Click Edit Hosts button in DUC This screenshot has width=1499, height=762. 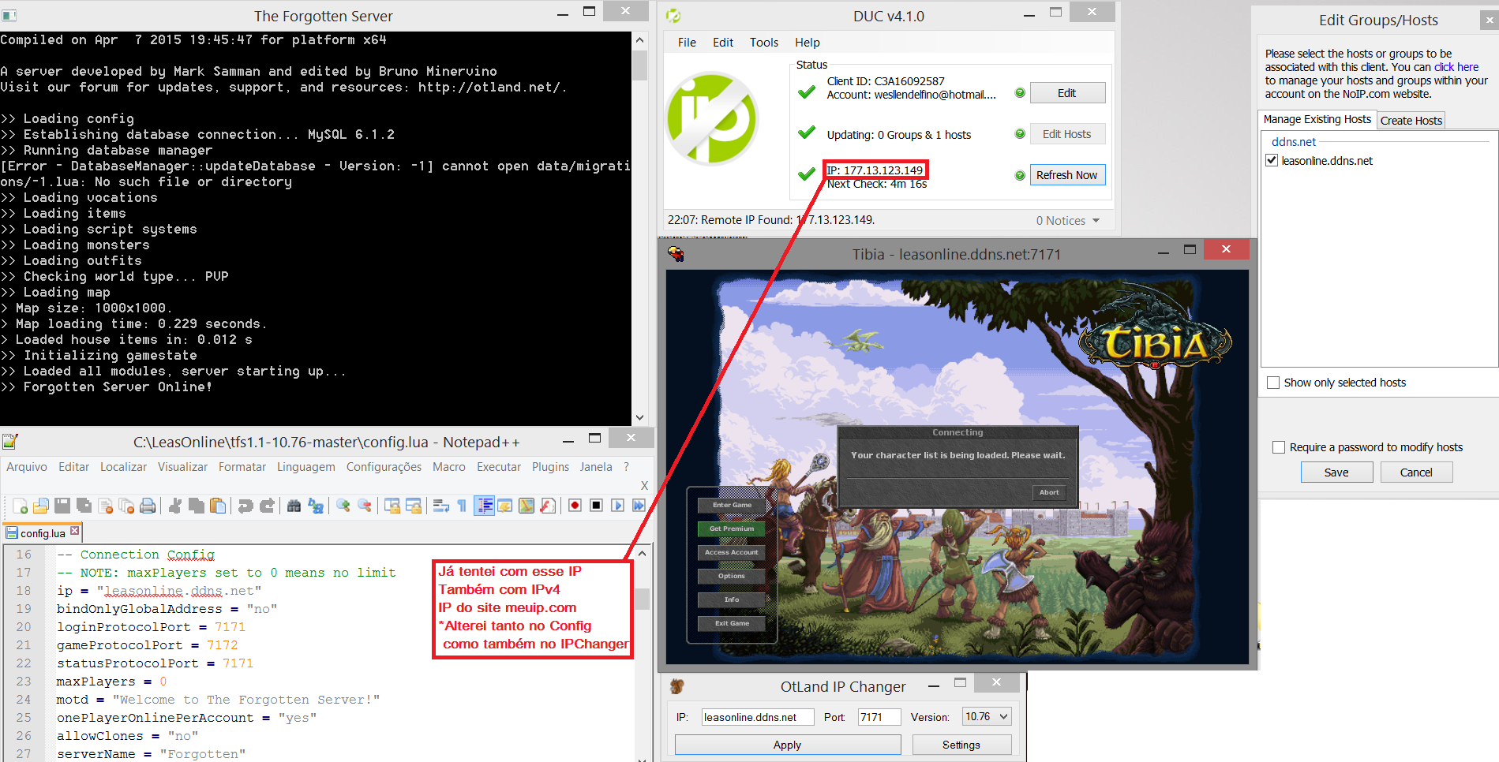1067,134
